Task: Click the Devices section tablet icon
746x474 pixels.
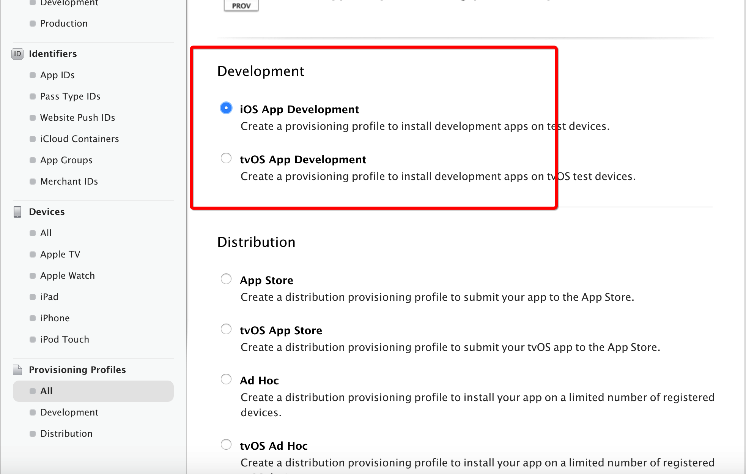Action: pos(17,212)
